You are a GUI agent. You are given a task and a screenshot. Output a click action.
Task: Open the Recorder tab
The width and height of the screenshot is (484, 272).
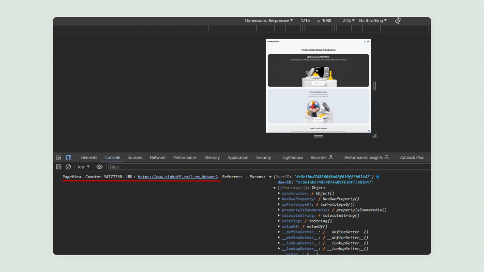click(321, 157)
